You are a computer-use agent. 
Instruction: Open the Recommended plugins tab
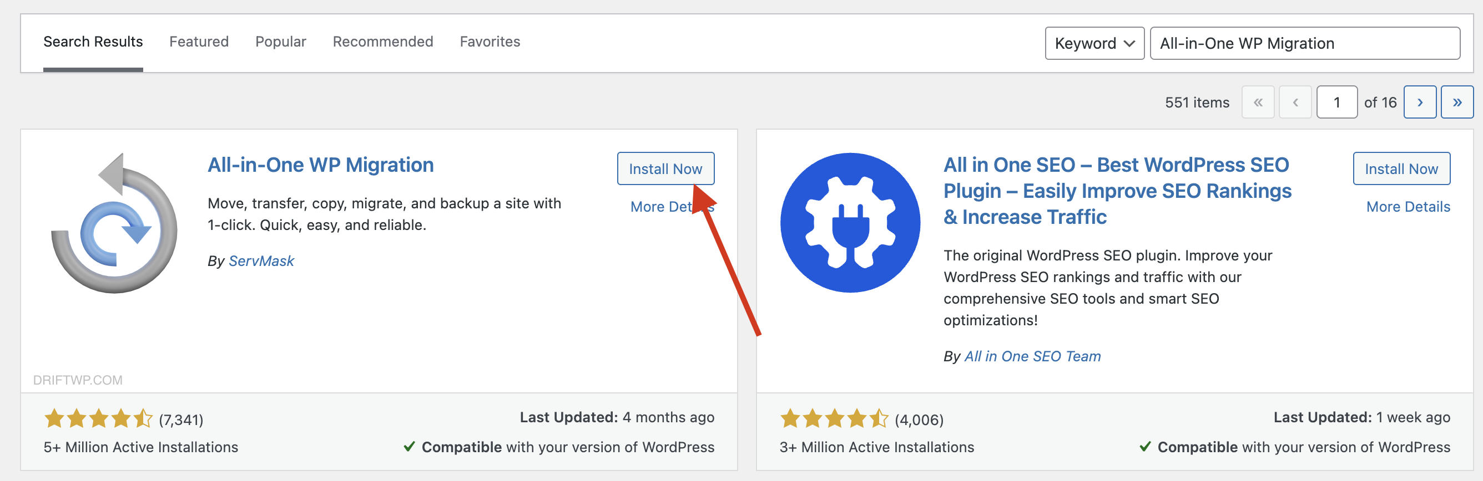pos(383,42)
